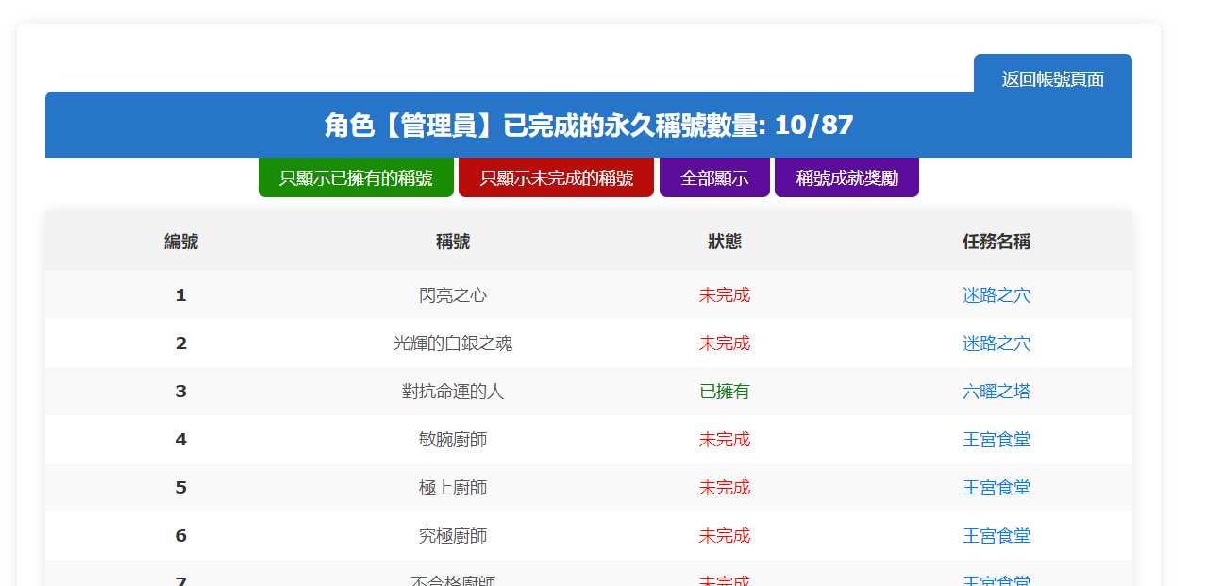1206x586 pixels.
Task: Click the 任務名稱 column header
Action: click(x=997, y=242)
